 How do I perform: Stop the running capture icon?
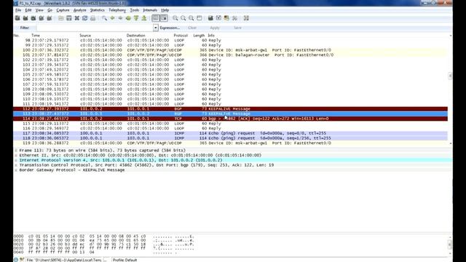(42, 18)
